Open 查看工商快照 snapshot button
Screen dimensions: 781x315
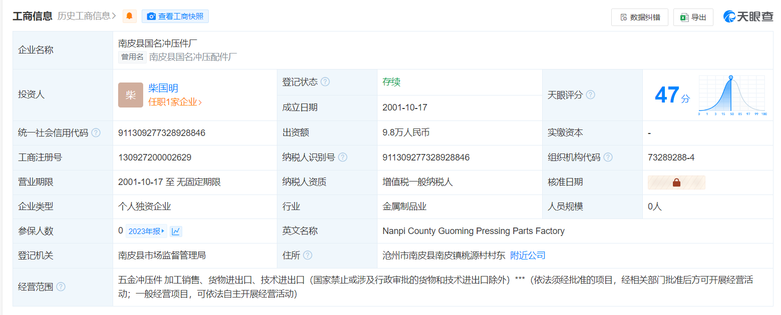175,16
